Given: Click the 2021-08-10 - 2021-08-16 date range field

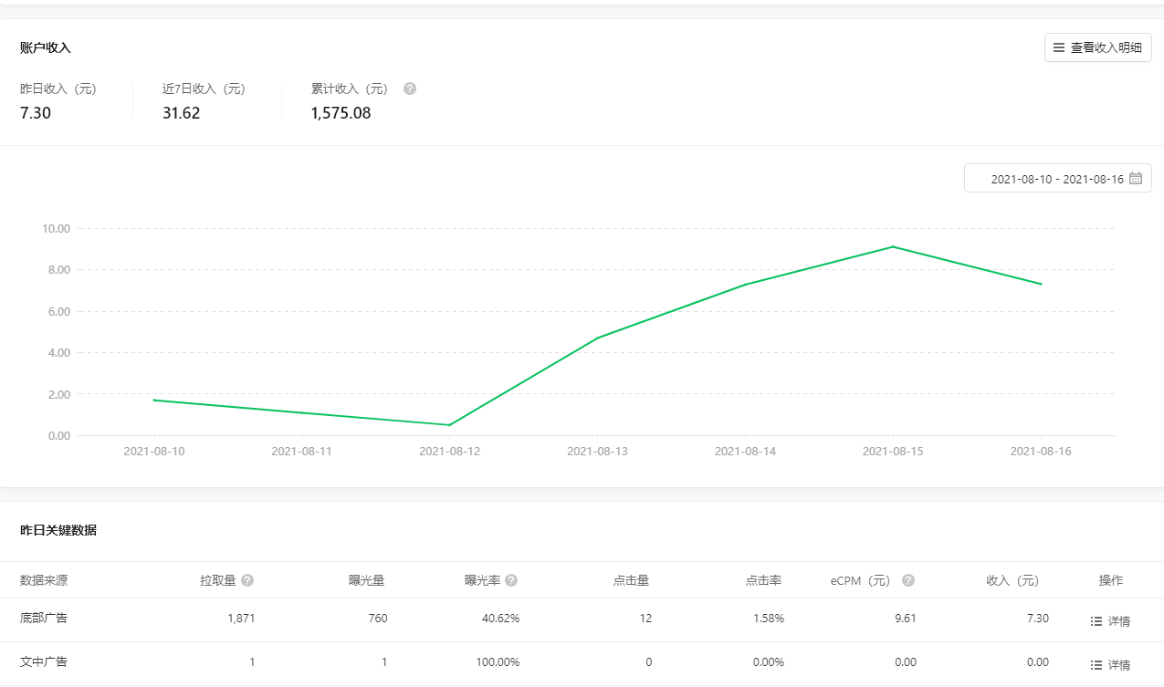Looking at the screenshot, I should point(1056,179).
